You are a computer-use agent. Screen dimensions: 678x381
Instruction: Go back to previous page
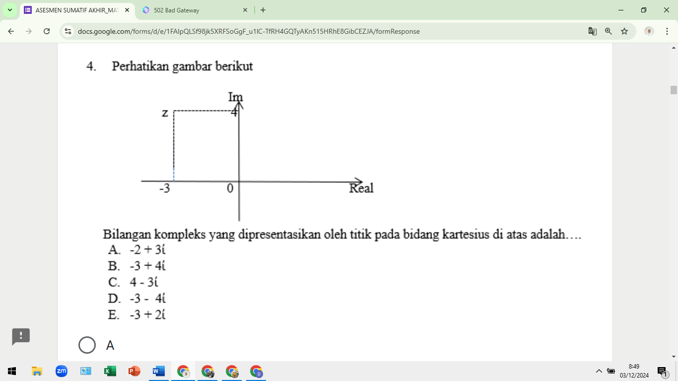(11, 31)
